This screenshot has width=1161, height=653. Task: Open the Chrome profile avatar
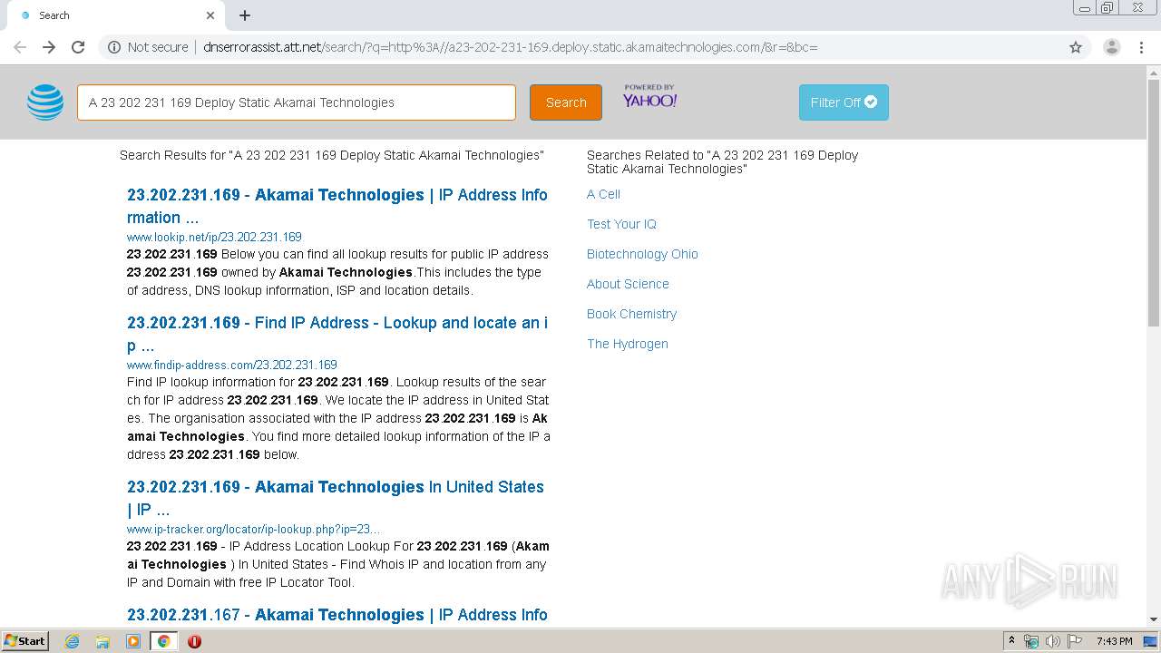(1111, 47)
